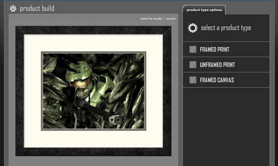Viewport: 278px width, 166px height.
Task: Click the product build heading text
Action: click(x=37, y=8)
